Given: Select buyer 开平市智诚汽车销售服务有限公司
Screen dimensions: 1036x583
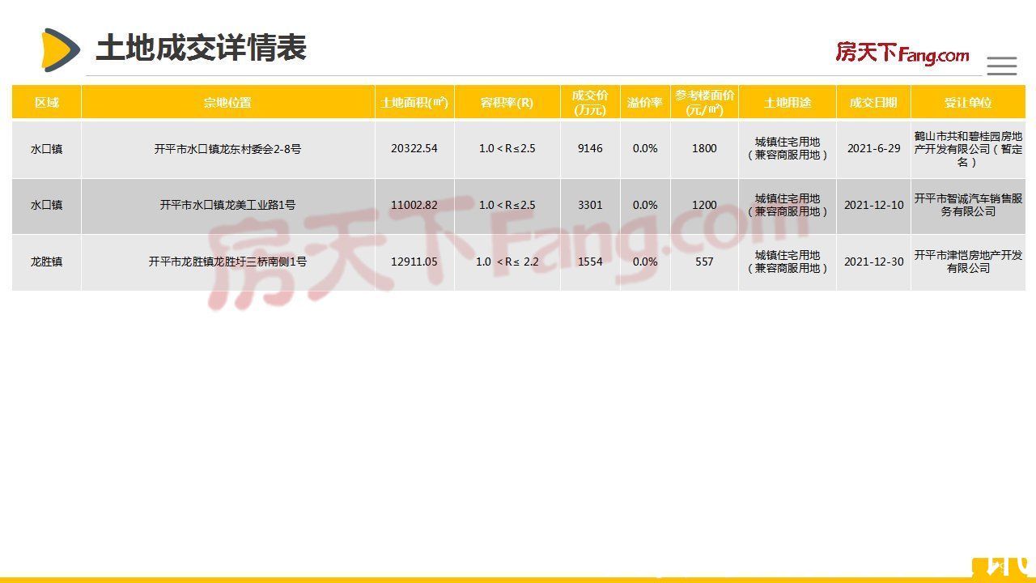Looking at the screenshot, I should click(x=968, y=205).
